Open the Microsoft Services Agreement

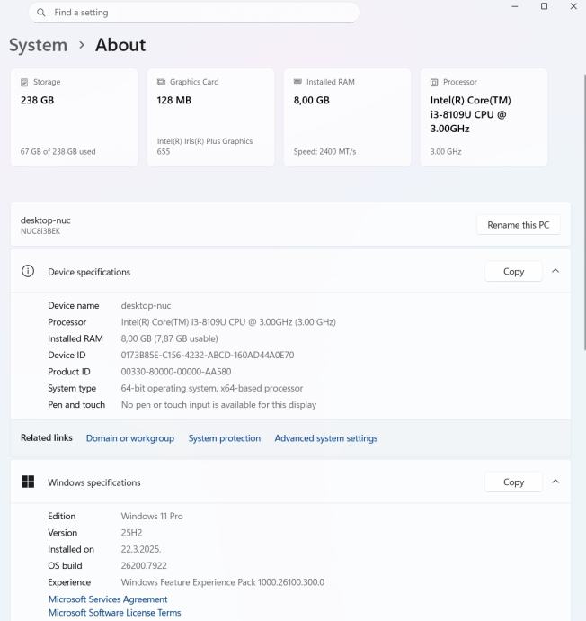[108, 599]
